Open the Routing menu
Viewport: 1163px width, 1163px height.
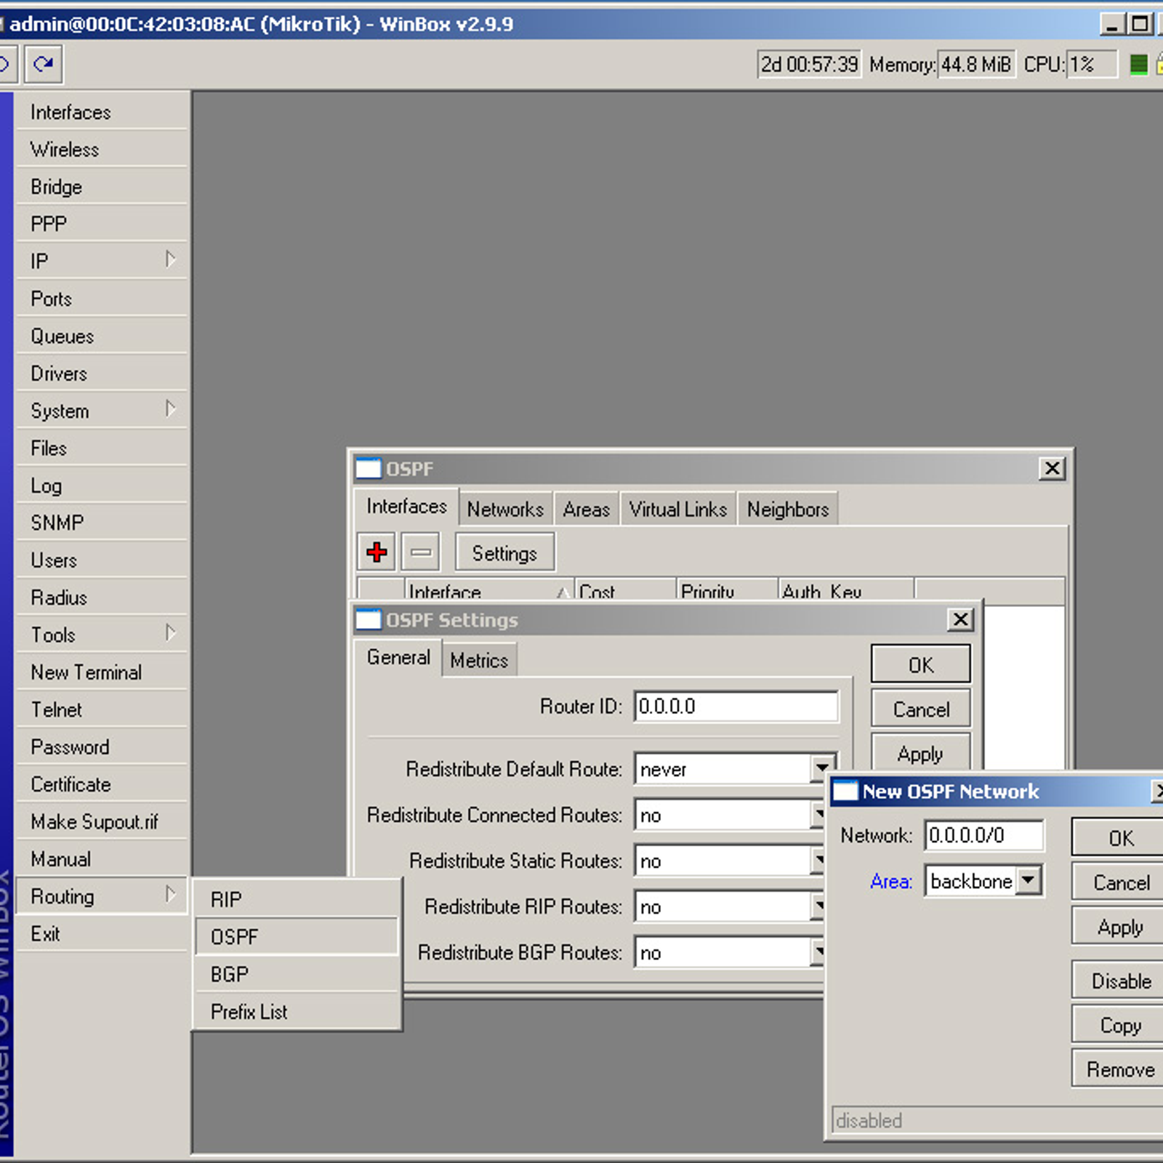pos(101,896)
